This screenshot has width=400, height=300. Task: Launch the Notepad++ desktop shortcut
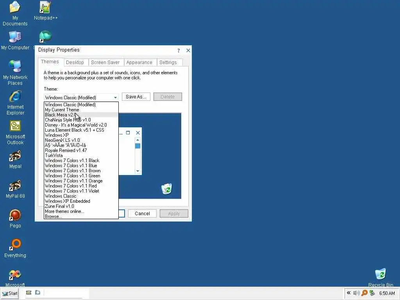pos(46,11)
